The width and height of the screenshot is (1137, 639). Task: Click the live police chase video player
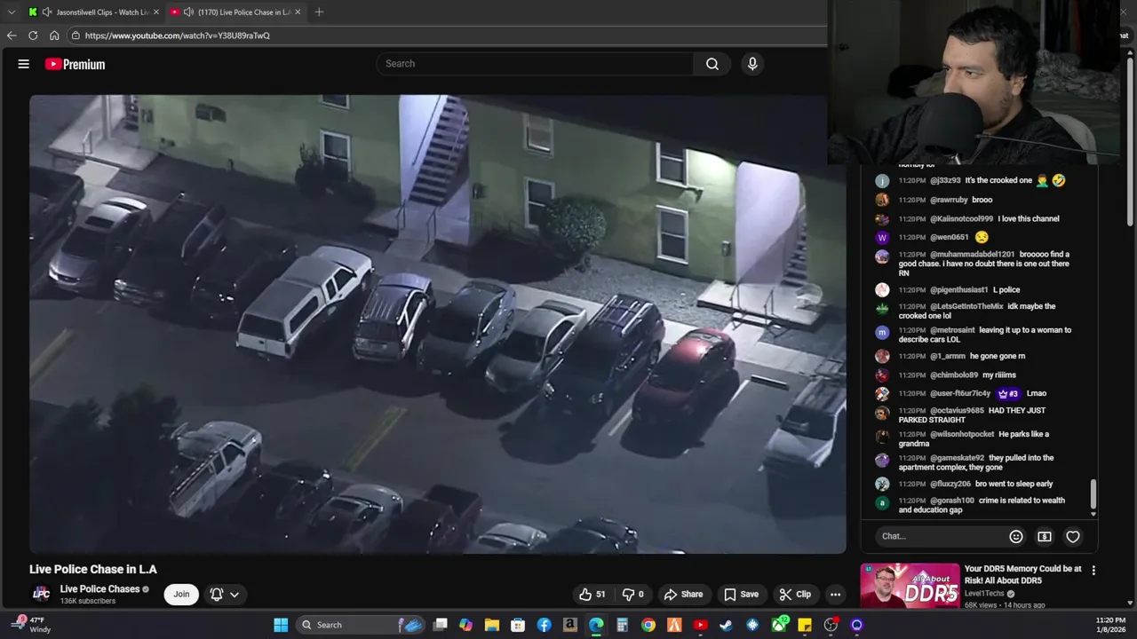(x=438, y=324)
